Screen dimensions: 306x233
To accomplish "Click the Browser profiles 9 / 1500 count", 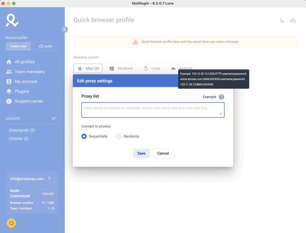I will click(x=32, y=203).
